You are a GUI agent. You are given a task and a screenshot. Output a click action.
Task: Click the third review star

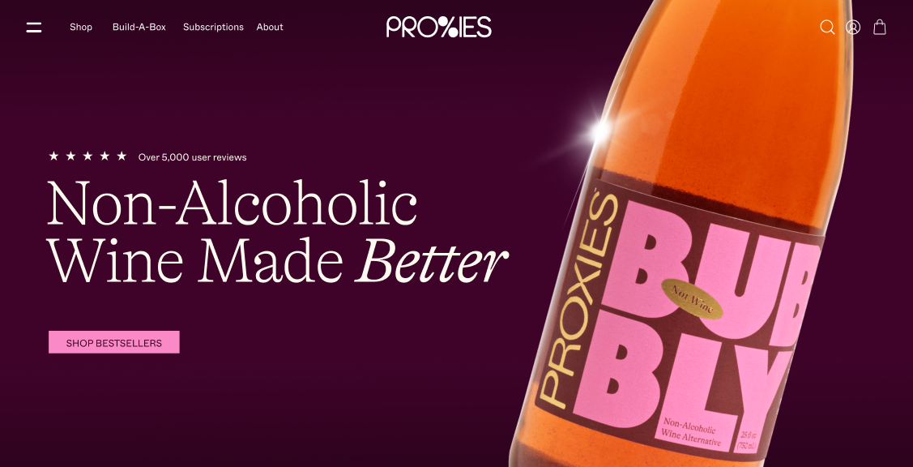(88, 156)
